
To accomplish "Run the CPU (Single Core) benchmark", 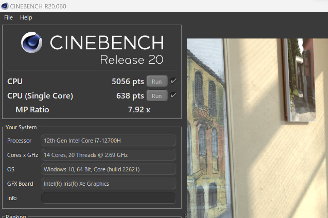I will point(157,96).
